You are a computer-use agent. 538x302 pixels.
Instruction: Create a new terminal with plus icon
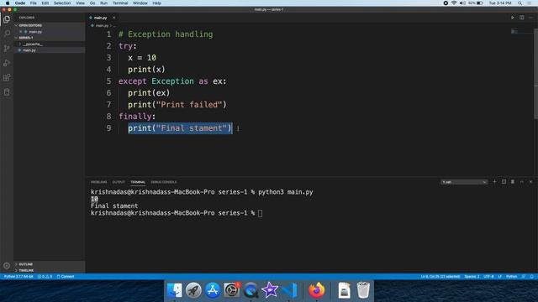[494, 182]
